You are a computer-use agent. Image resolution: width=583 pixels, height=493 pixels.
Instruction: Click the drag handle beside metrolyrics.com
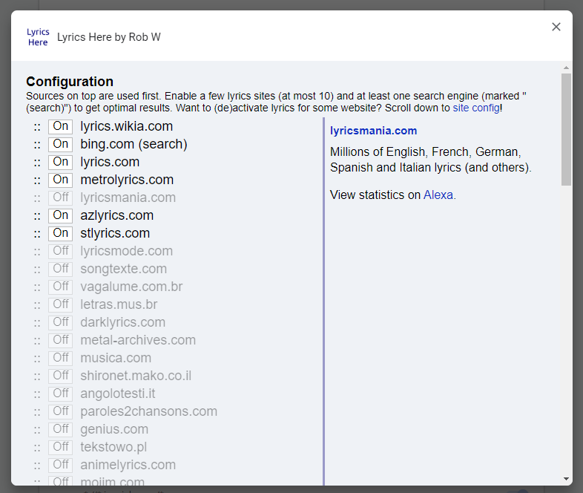pyautogui.click(x=37, y=181)
